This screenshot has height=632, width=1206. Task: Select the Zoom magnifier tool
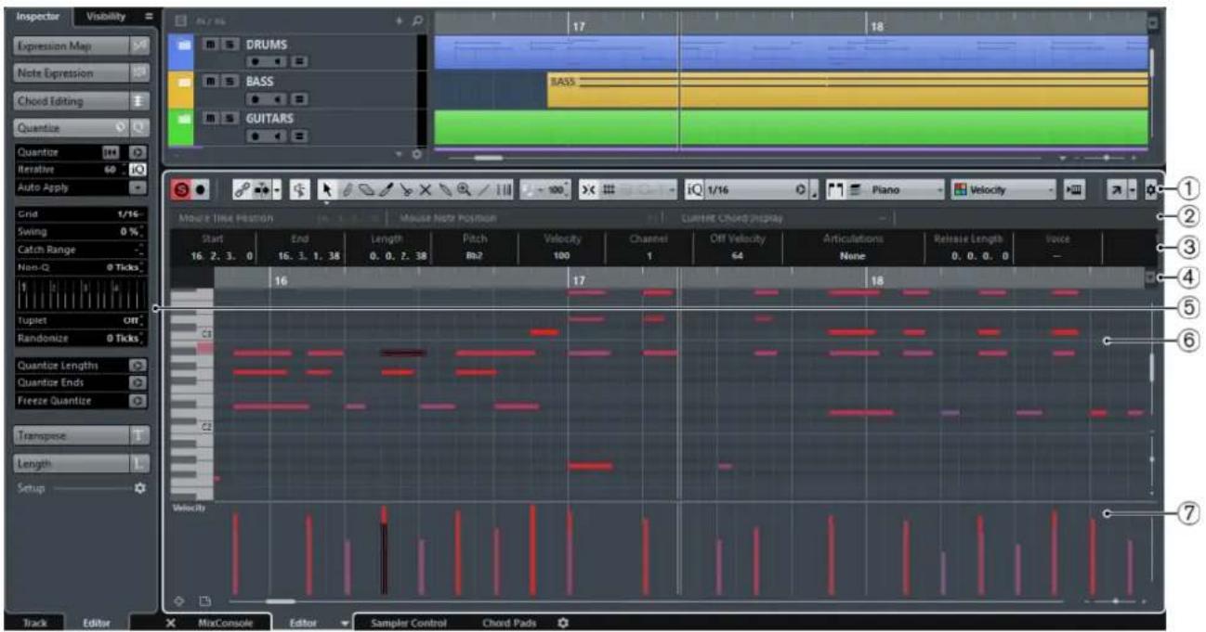click(464, 189)
